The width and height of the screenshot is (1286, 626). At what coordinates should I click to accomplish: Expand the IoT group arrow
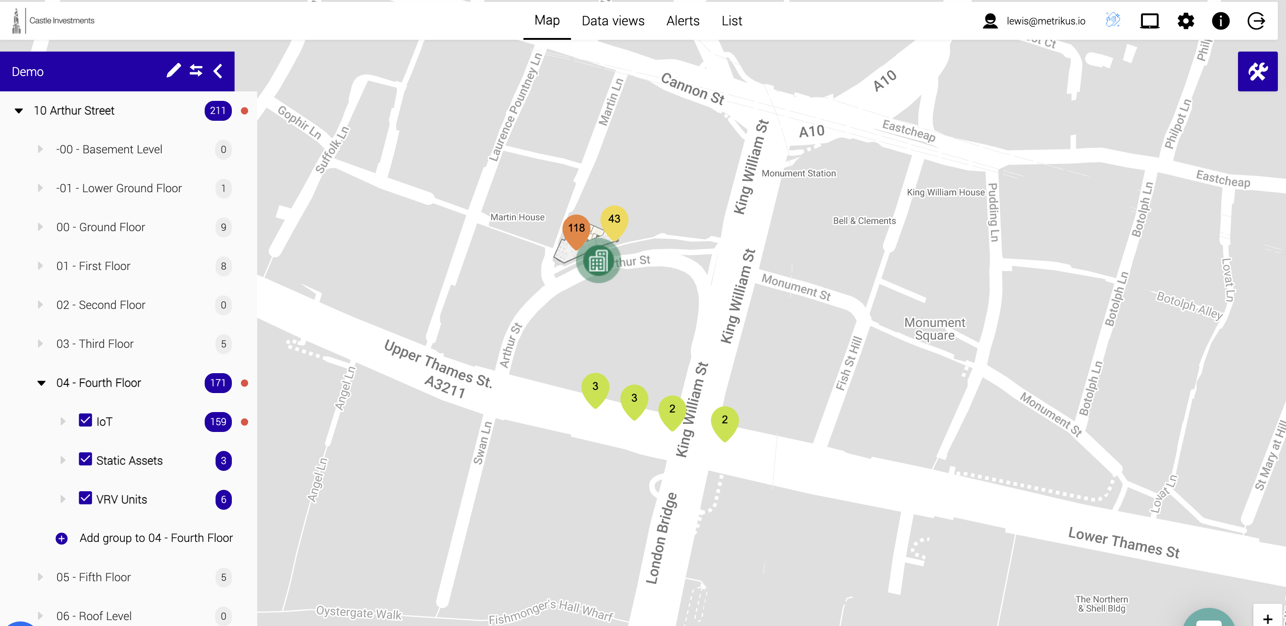point(63,422)
